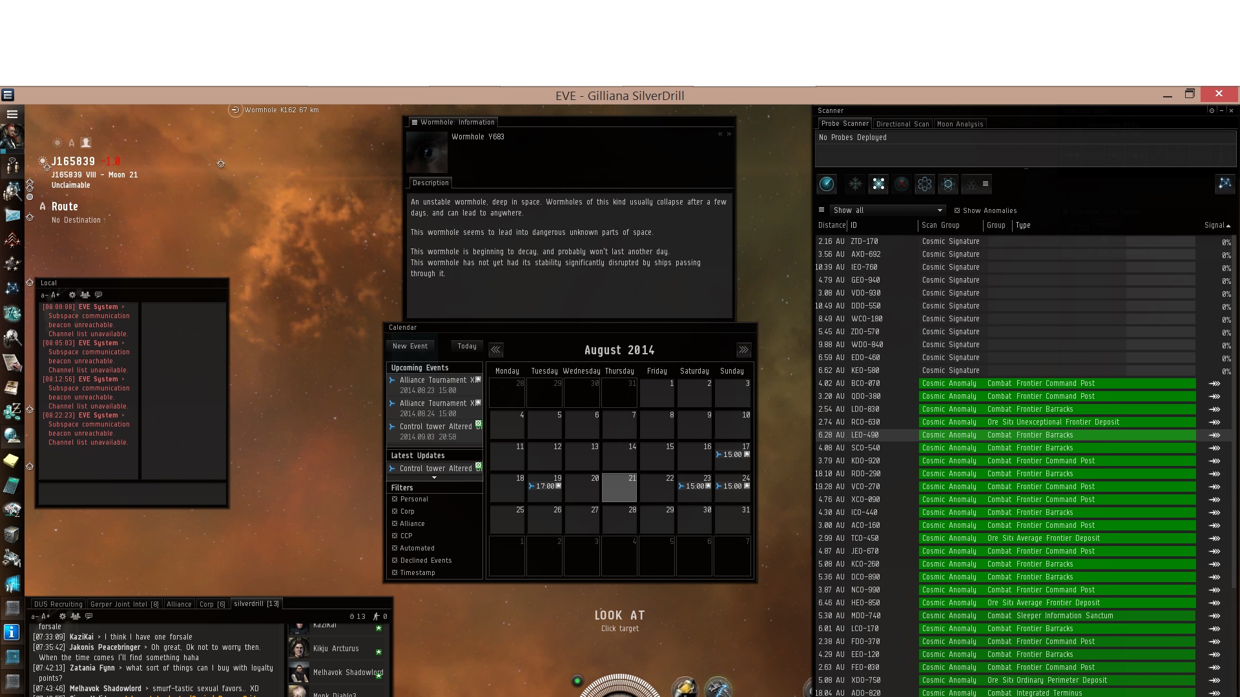Uncheck the Alliance calendar filter
The width and height of the screenshot is (1240, 697).
[x=395, y=523]
